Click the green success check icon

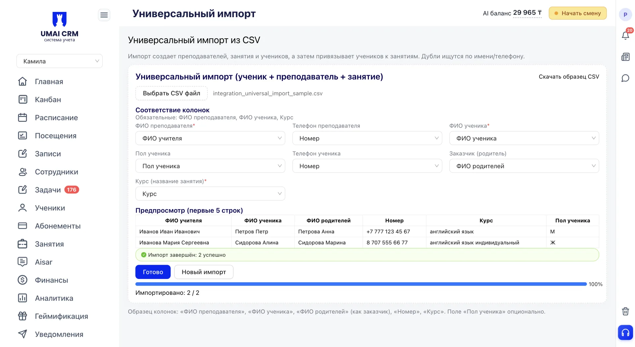pos(144,255)
